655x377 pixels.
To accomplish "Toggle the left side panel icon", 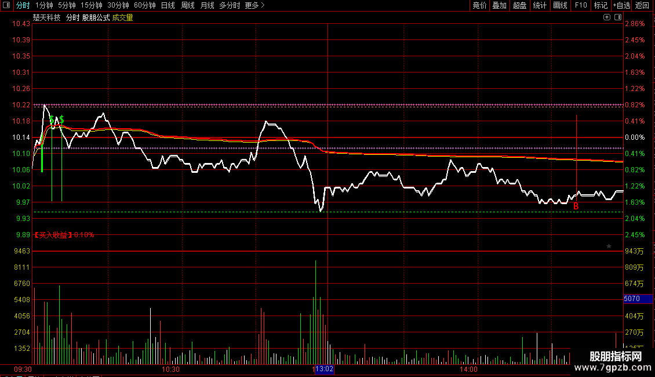I will click(6, 5).
